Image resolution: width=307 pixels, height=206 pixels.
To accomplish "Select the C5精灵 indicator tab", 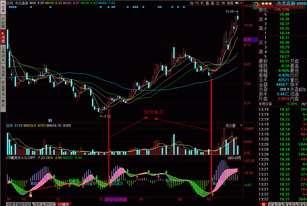I will coord(64,204).
